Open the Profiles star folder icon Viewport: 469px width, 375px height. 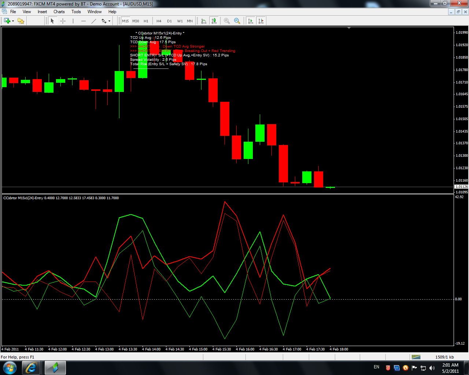coord(21,21)
